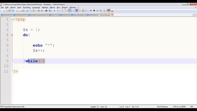197x111 pixels.
Task: Open the View menu
Action: pyautogui.click(x=19, y=7)
